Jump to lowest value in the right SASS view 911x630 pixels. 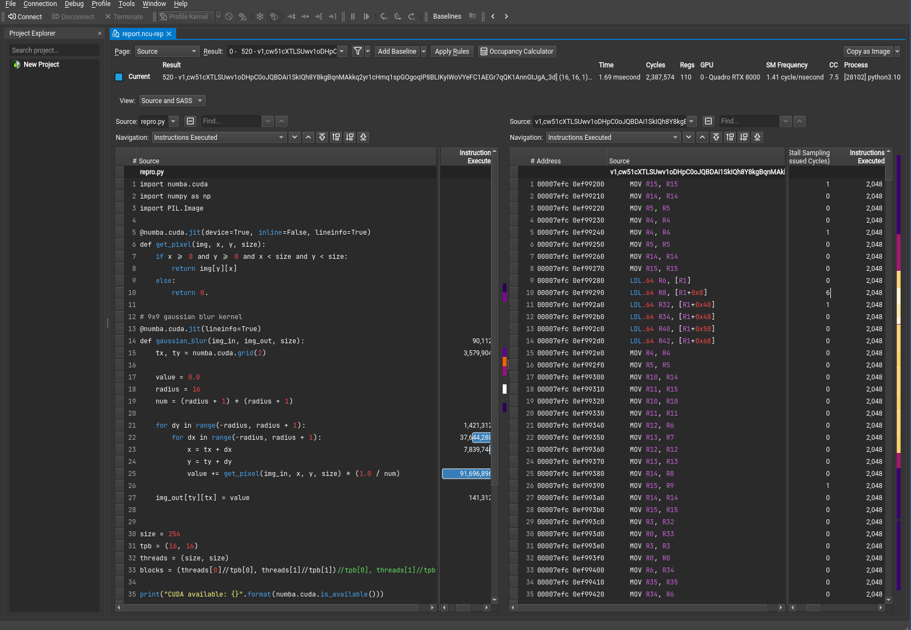(x=757, y=137)
